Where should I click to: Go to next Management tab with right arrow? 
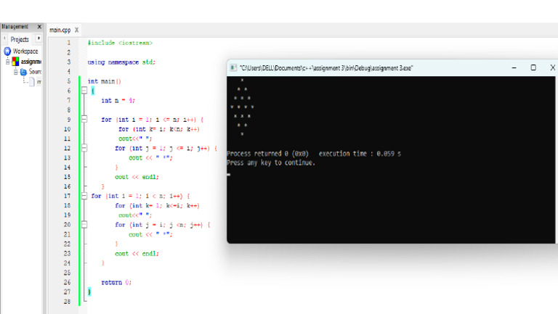click(39, 38)
